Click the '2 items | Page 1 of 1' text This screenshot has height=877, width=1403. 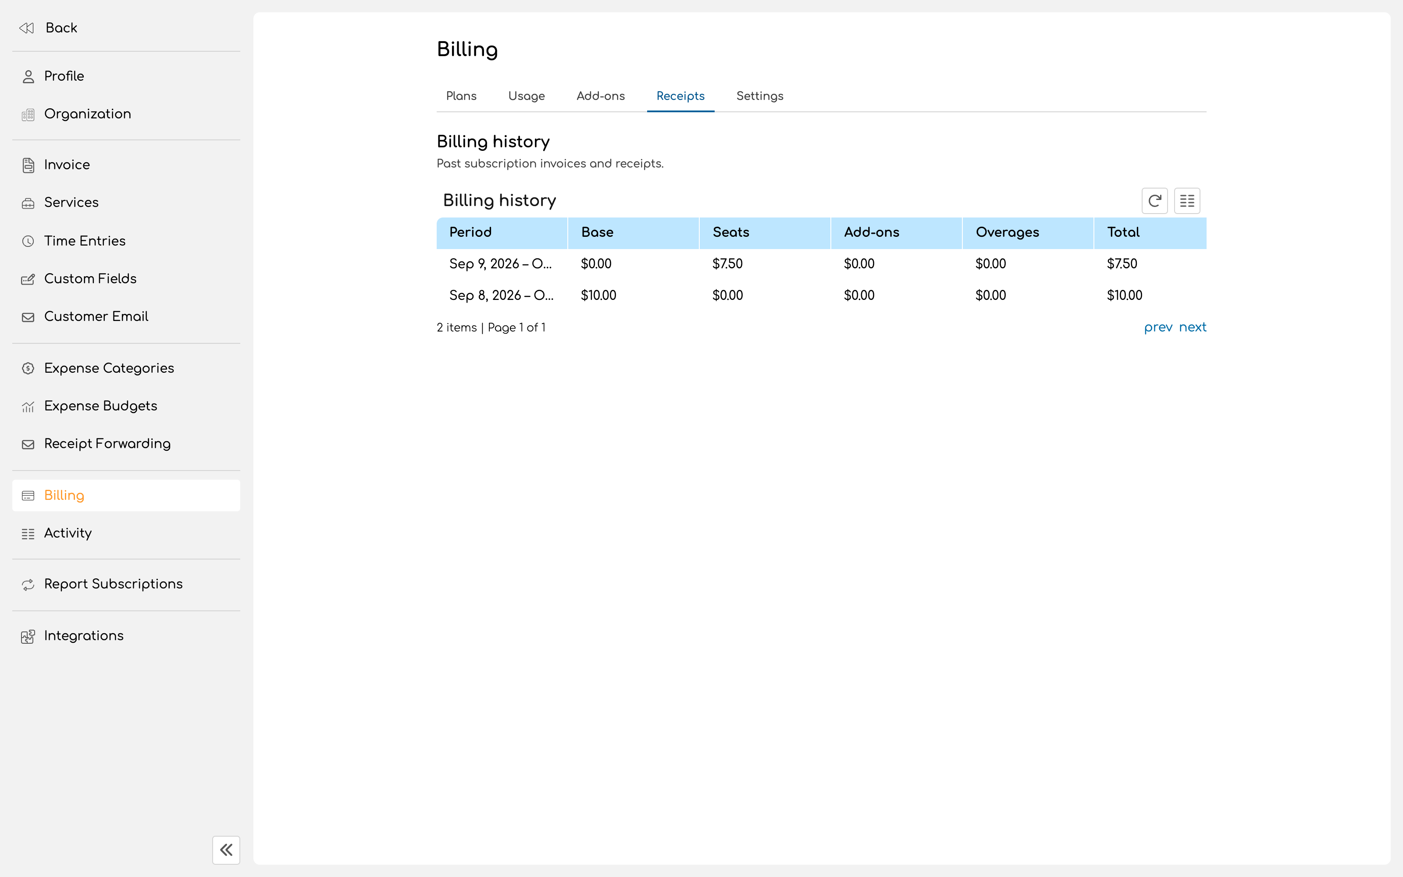[x=491, y=328]
